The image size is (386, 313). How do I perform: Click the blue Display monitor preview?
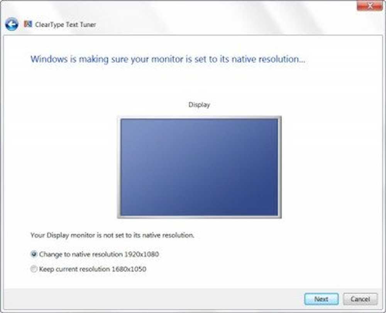coord(199,167)
